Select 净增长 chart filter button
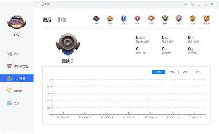Viewport: 219px width, 134px height. [172, 72]
